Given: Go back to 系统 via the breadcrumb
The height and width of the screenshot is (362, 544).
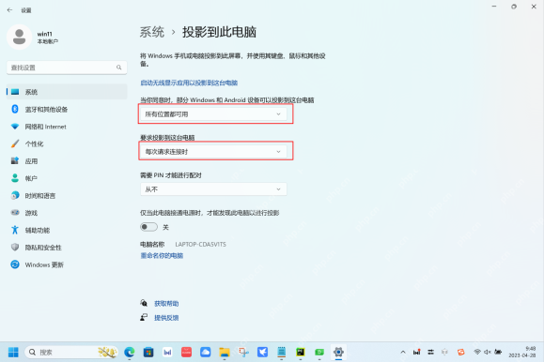Looking at the screenshot, I should click(x=152, y=32).
